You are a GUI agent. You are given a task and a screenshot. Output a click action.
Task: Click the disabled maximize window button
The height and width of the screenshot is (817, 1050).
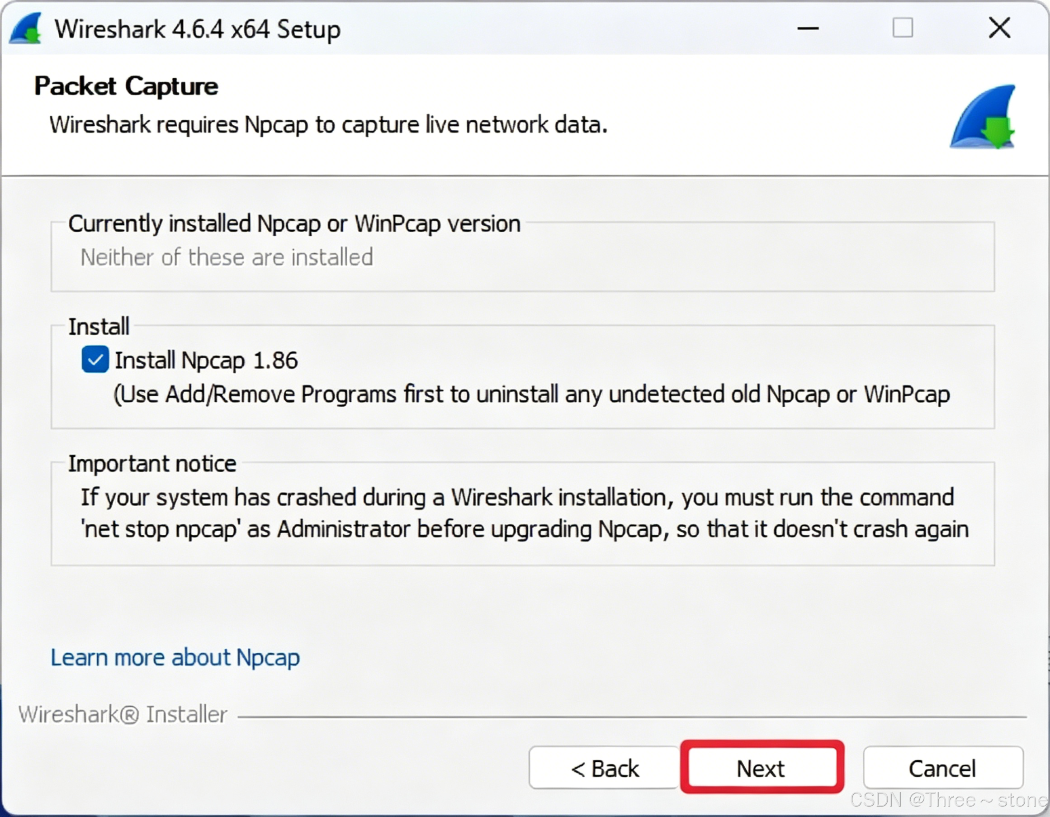point(903,28)
